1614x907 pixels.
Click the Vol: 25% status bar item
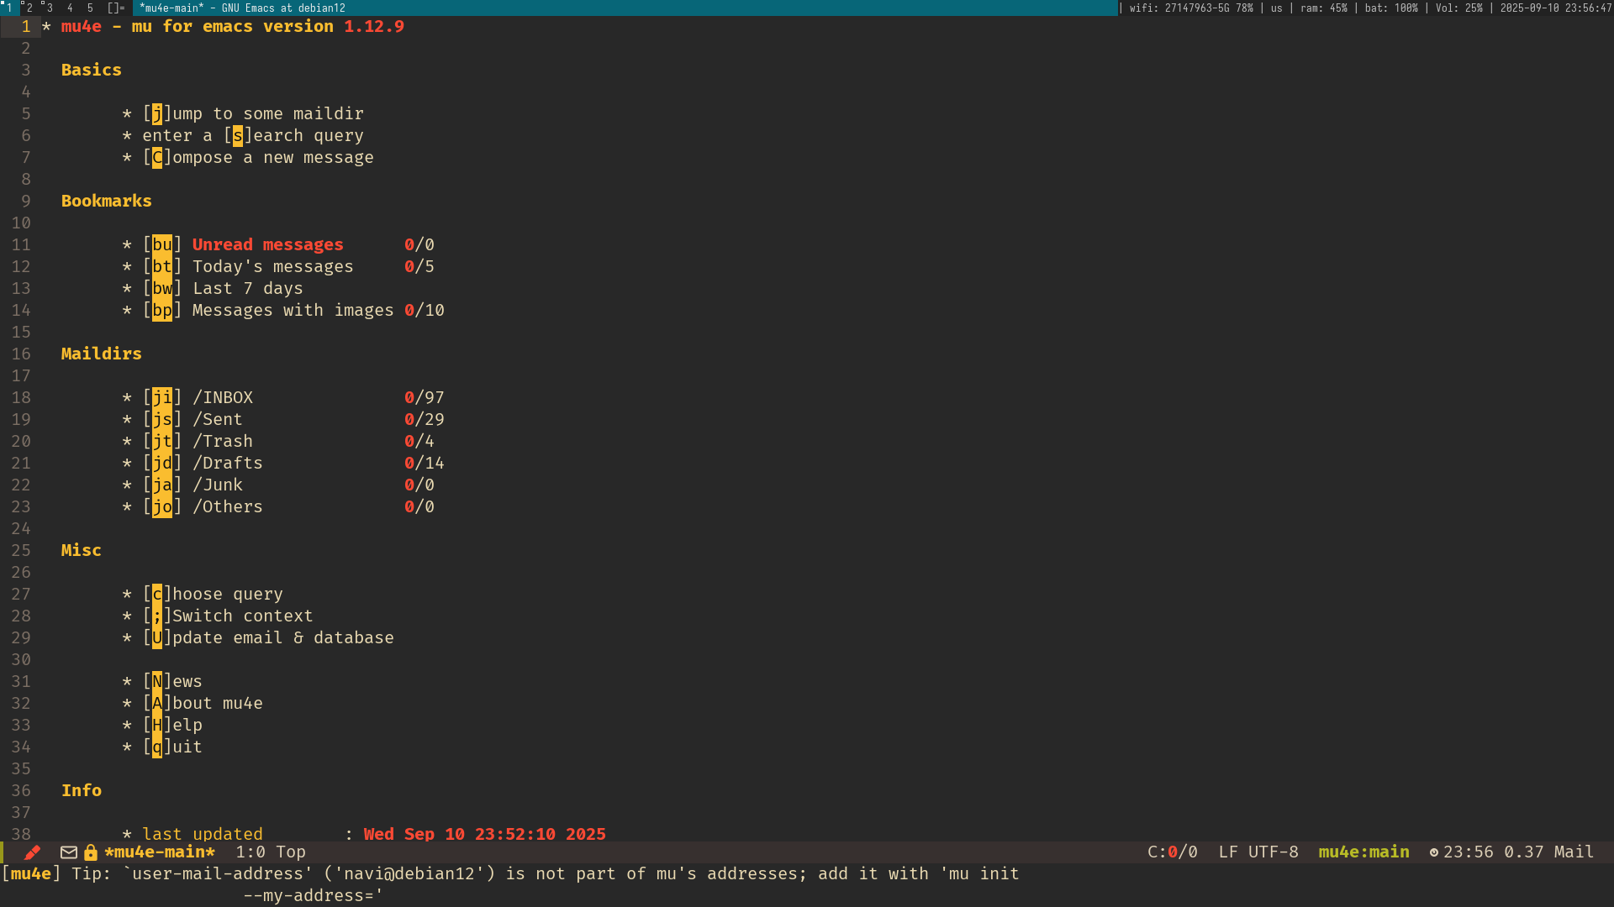(x=1458, y=8)
